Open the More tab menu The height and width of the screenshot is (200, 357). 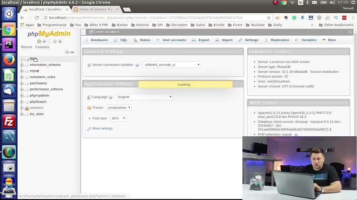point(329,40)
